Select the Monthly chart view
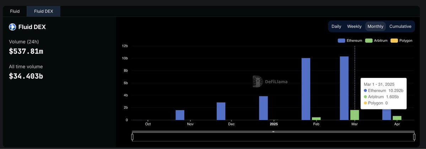426x149 pixels. 376,27
